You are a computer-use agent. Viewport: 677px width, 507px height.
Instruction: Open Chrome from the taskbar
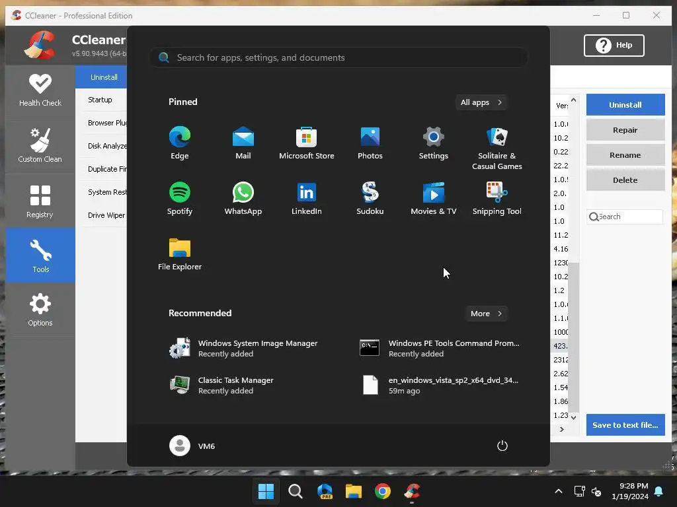383,491
